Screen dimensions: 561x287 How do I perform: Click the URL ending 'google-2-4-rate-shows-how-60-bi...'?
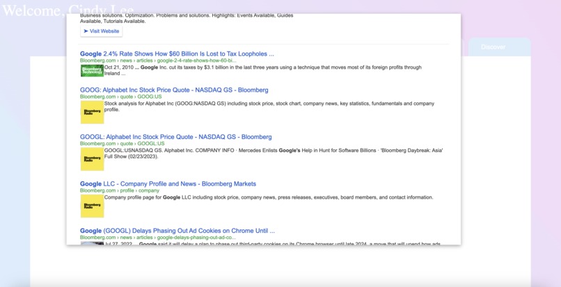tap(158, 60)
